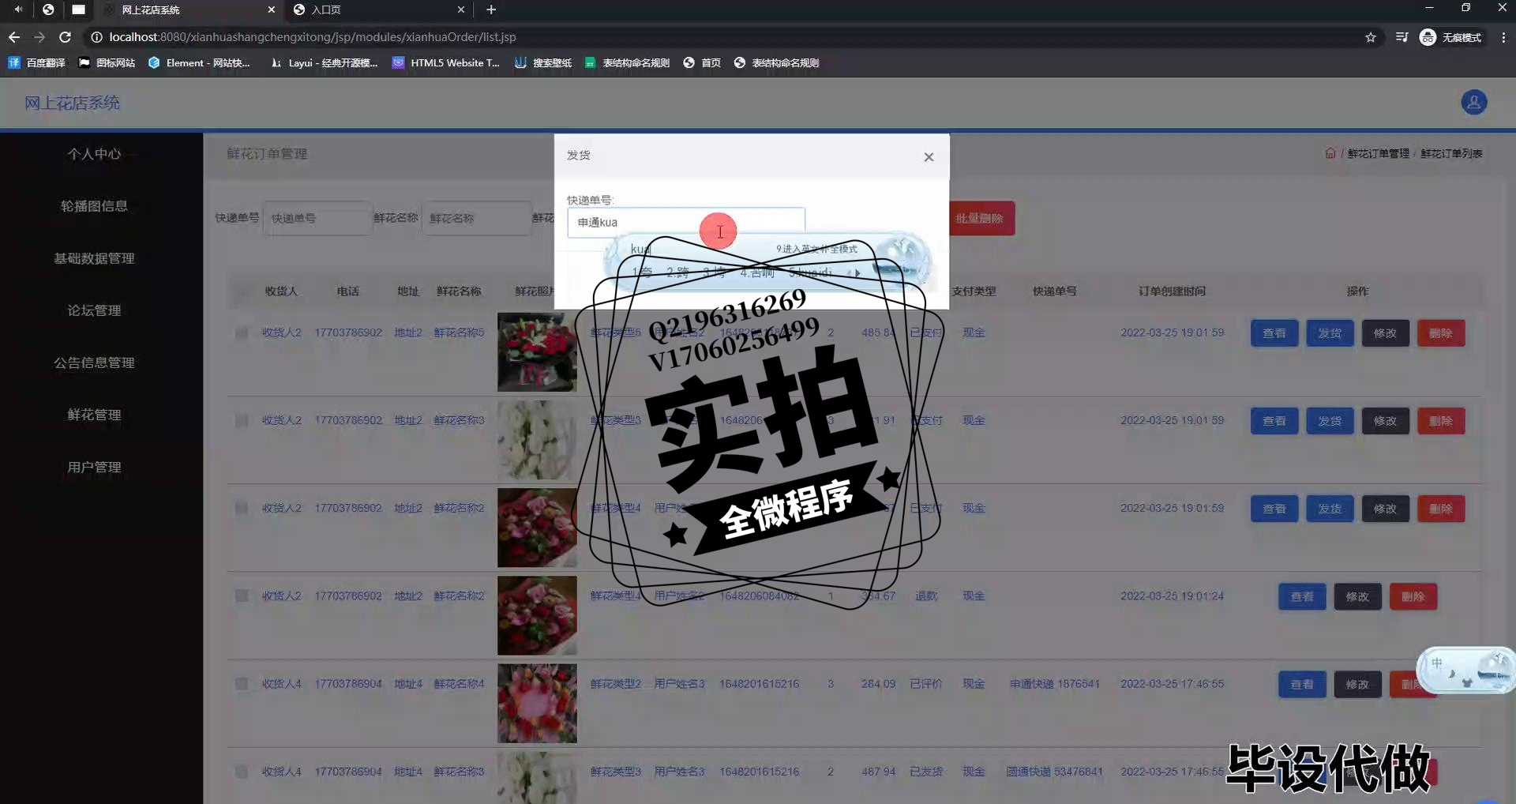Open the 鲜花名称4 flower photo thumbnail
This screenshot has height=804, width=1516.
(537, 703)
